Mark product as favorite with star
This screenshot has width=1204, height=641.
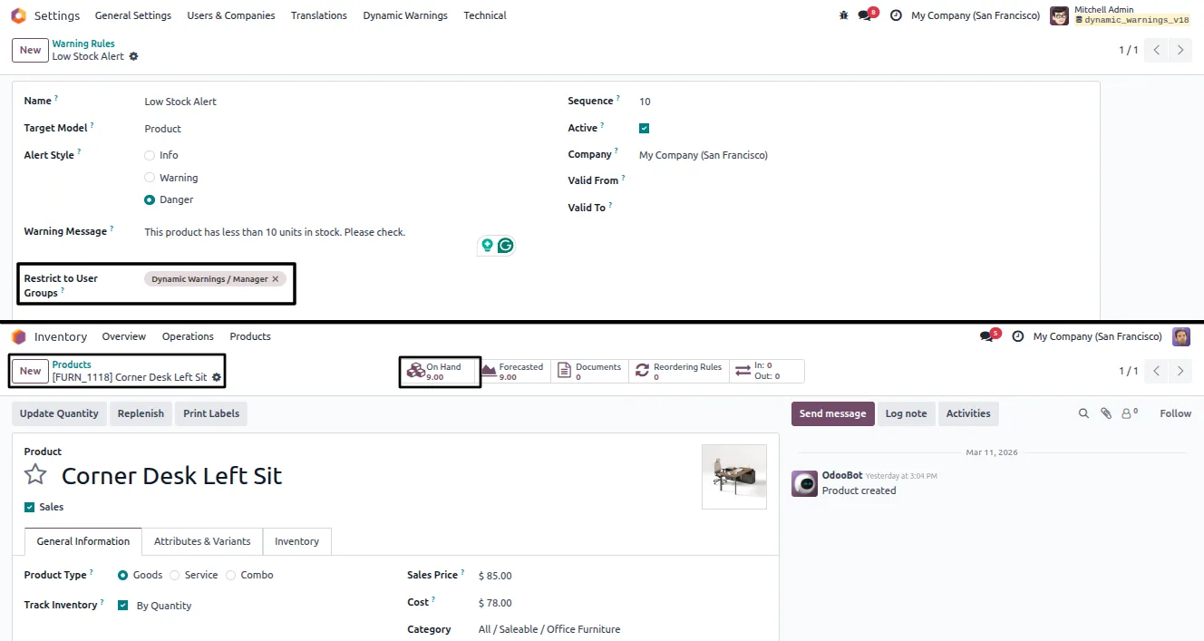35,474
